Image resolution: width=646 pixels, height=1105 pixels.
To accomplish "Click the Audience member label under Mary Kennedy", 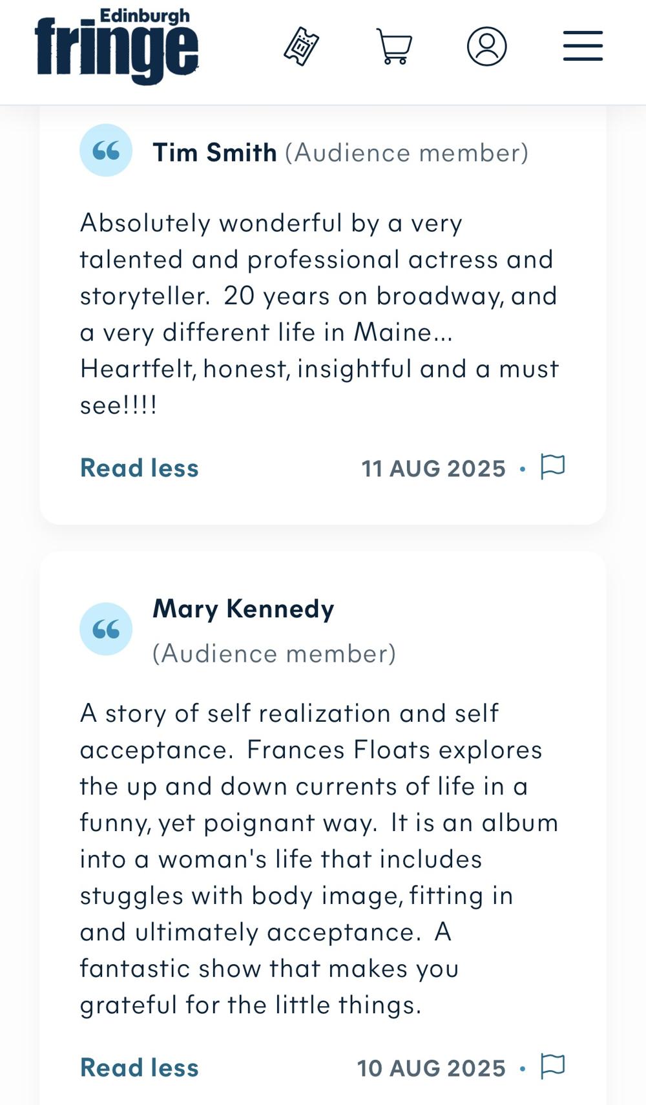I will [x=274, y=654].
